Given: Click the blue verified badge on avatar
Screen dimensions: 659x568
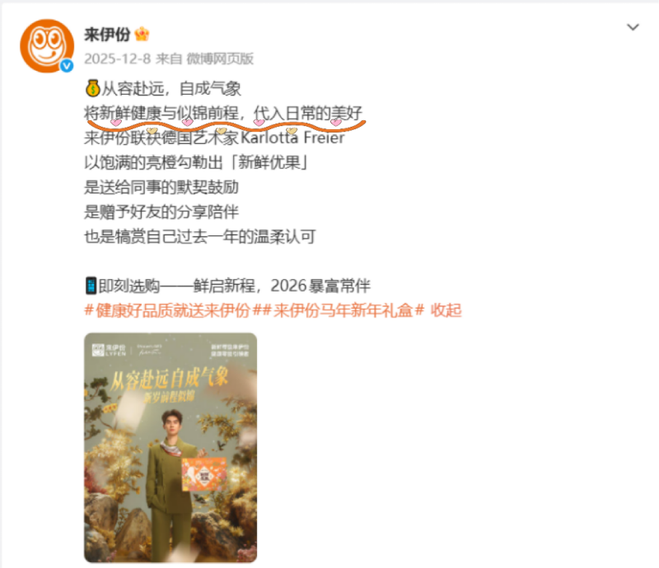Looking at the screenshot, I should [67, 66].
